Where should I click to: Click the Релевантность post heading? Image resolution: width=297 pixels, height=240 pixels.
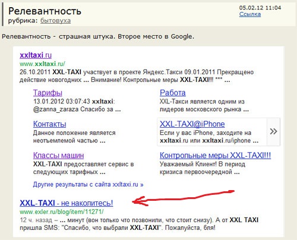pos(45,11)
